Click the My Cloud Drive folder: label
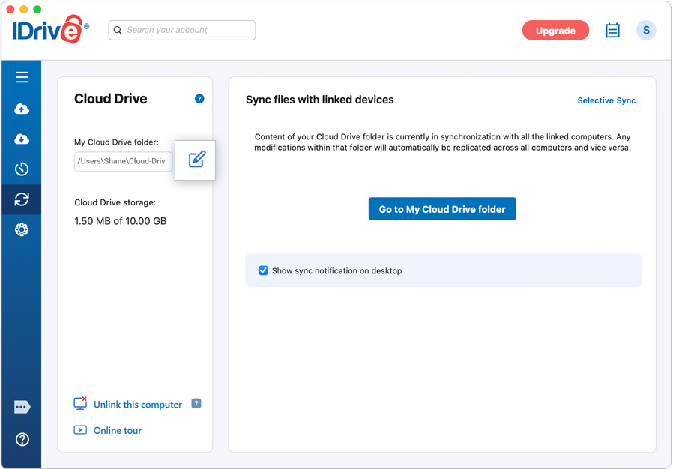Screen dimensions: 673x469 pyautogui.click(x=116, y=142)
